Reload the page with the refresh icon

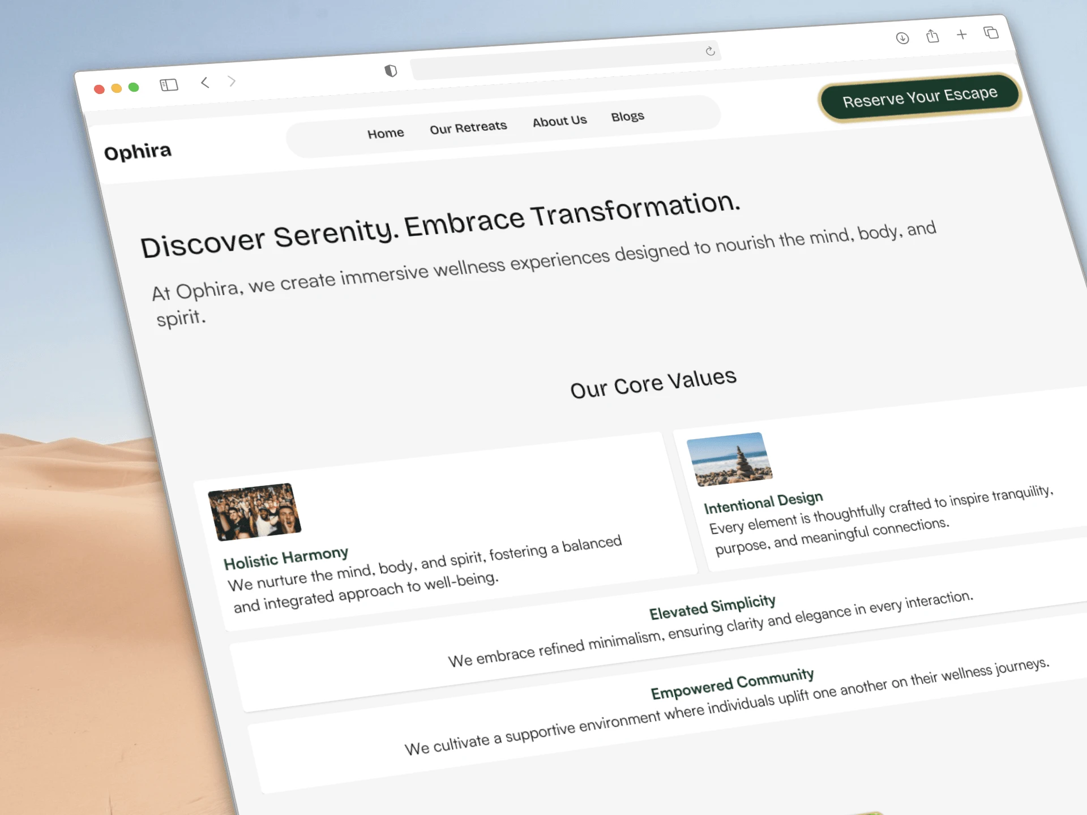point(710,52)
